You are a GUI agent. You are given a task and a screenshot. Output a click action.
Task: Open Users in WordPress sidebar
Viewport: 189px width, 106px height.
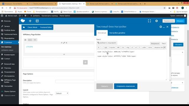click(x=9, y=72)
